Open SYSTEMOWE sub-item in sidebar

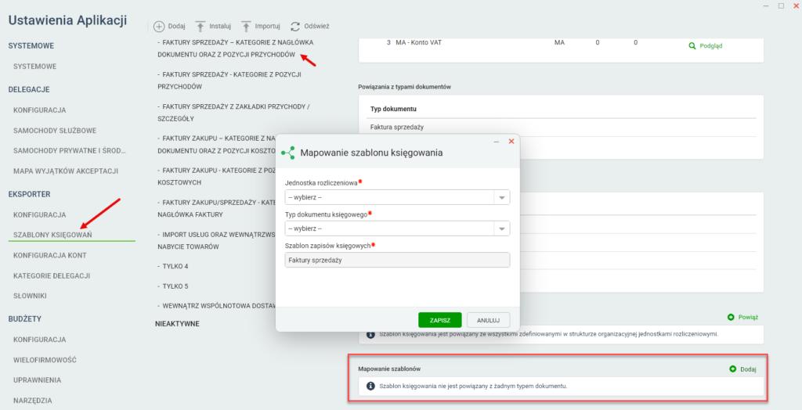[x=34, y=67]
